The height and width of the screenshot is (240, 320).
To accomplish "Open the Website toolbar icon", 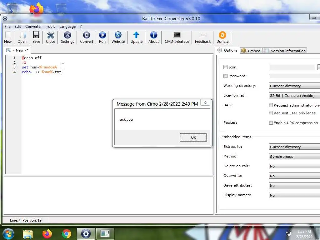I will point(118,37).
